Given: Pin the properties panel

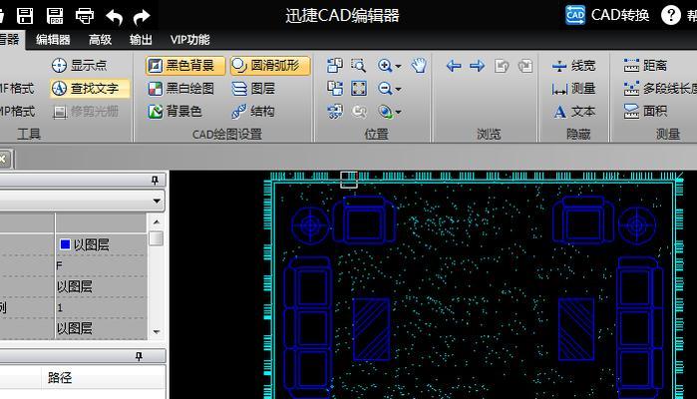Looking at the screenshot, I should click(155, 181).
